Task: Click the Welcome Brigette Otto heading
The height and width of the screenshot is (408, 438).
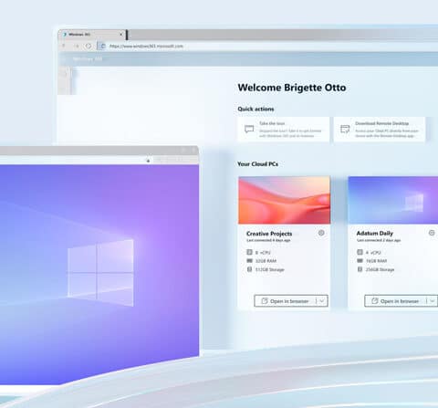Action: 292,88
